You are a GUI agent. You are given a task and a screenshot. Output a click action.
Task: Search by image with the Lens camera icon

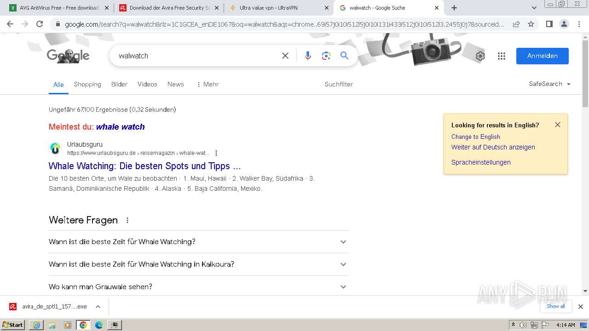(326, 56)
